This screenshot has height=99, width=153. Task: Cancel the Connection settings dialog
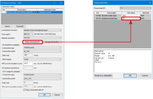57,95
